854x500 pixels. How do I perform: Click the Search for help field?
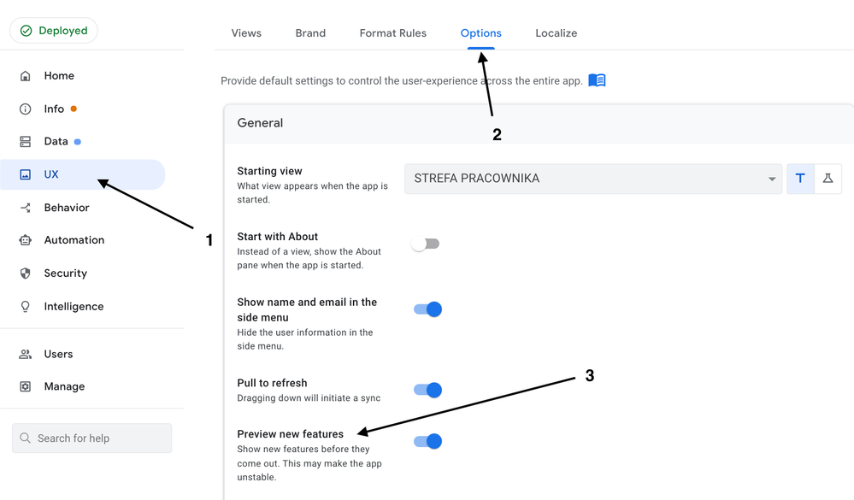pos(92,438)
